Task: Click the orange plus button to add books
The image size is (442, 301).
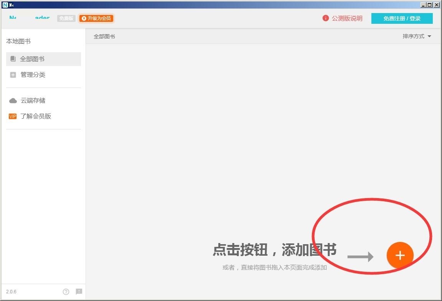Action: tap(400, 255)
